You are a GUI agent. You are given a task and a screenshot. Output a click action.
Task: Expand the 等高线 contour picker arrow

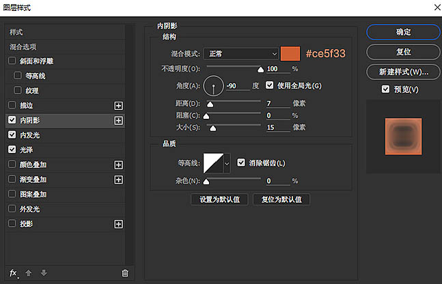point(227,163)
